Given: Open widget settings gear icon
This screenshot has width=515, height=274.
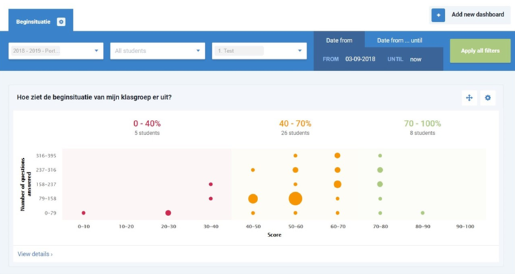Looking at the screenshot, I should pyautogui.click(x=488, y=98).
